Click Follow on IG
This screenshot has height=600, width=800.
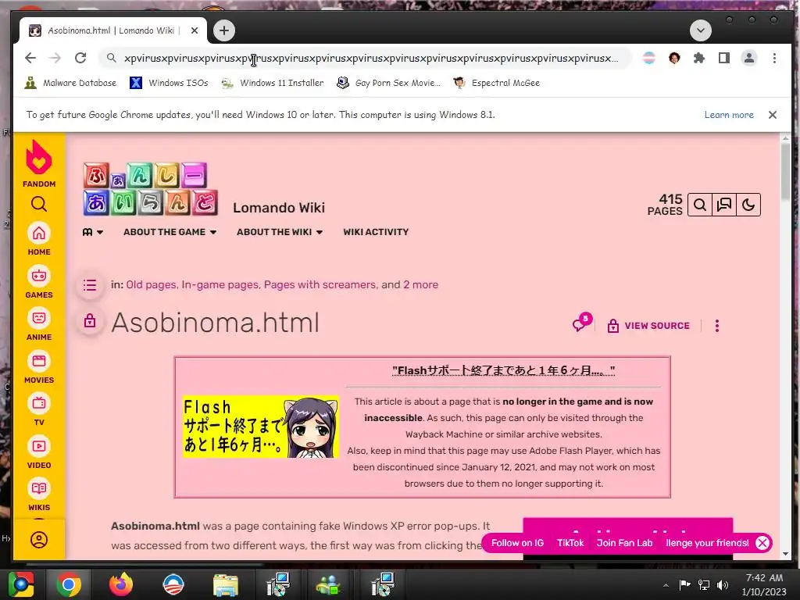(x=517, y=543)
